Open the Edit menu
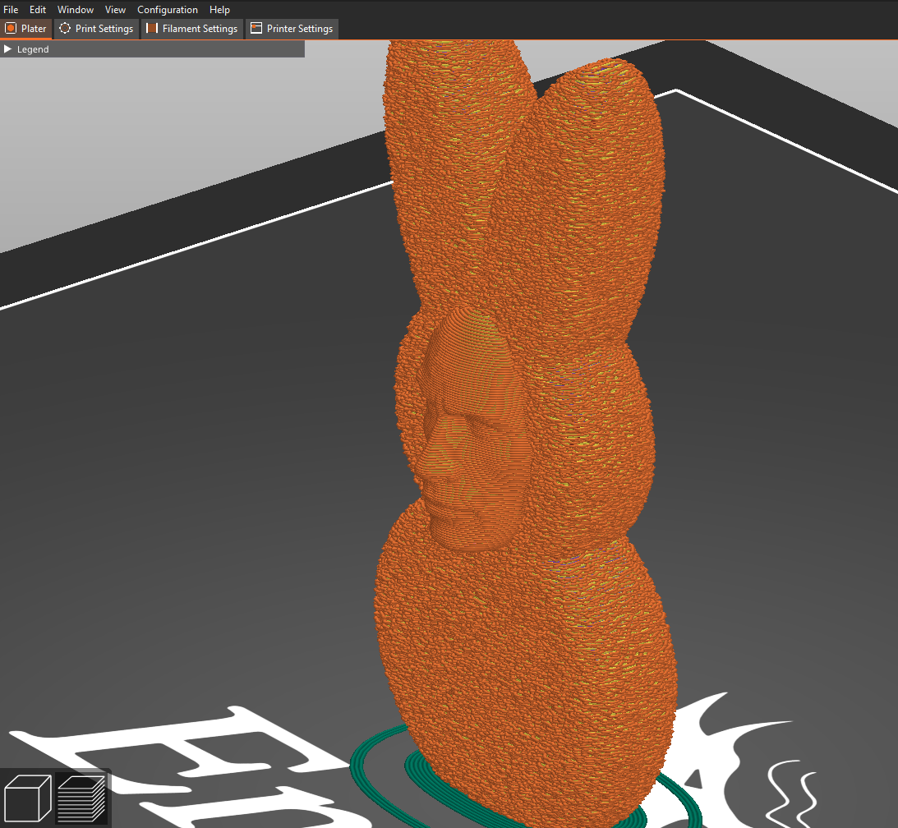The height and width of the screenshot is (828, 898). (x=37, y=9)
